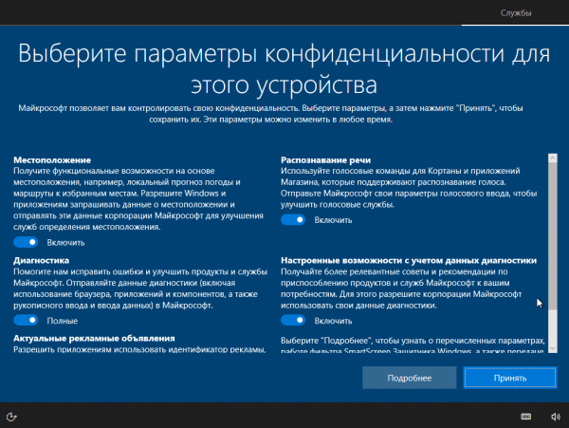Click the Диагностика heading
The height and width of the screenshot is (428, 569).
42,260
